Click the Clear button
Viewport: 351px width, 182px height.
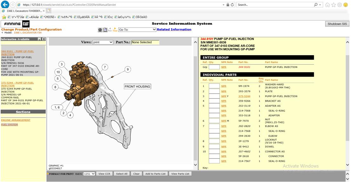[x=136, y=174]
